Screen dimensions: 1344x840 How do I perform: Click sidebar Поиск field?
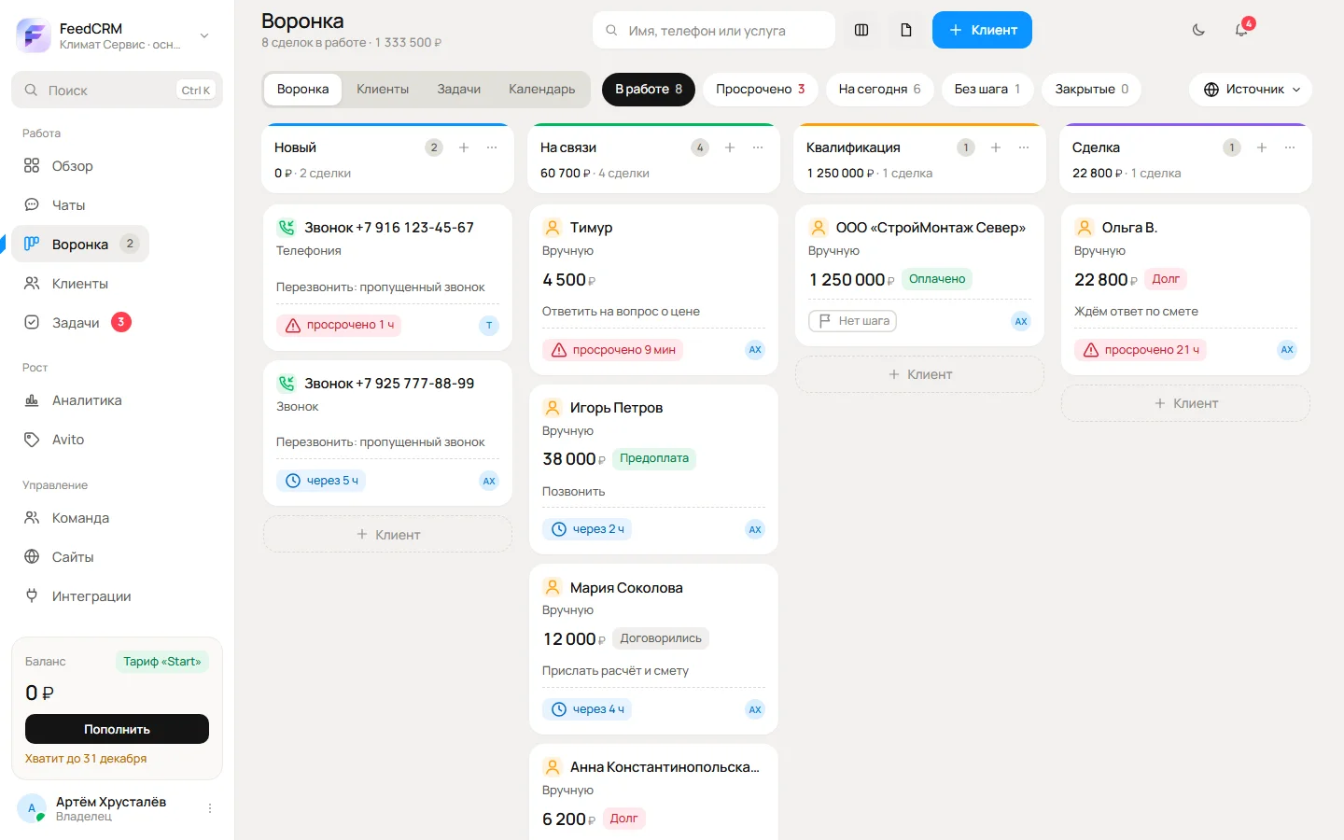[x=117, y=91]
